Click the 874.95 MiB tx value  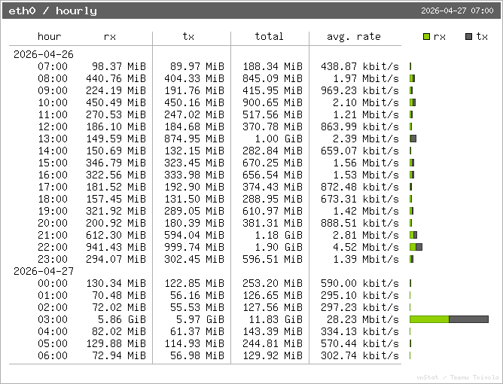tap(194, 139)
